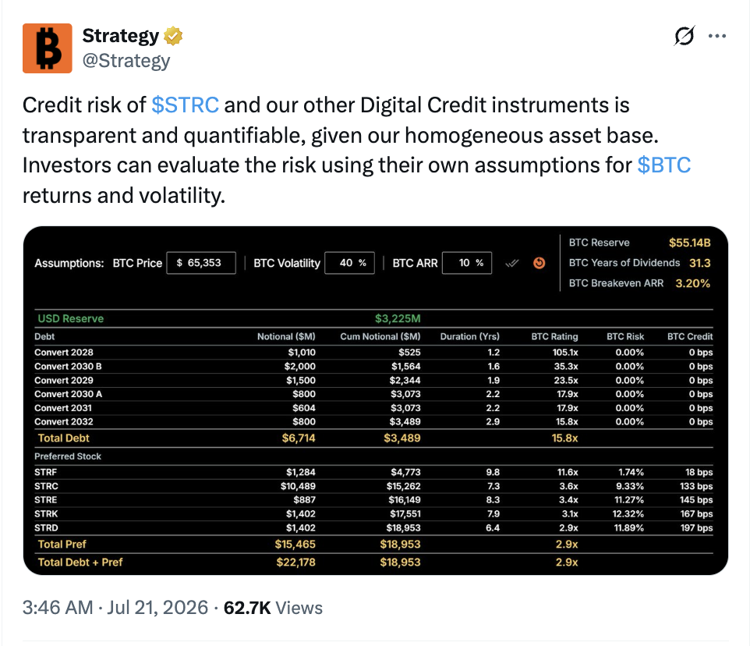Click the double-checkmark apply icon
This screenshot has height=646, width=750.
coord(511,263)
